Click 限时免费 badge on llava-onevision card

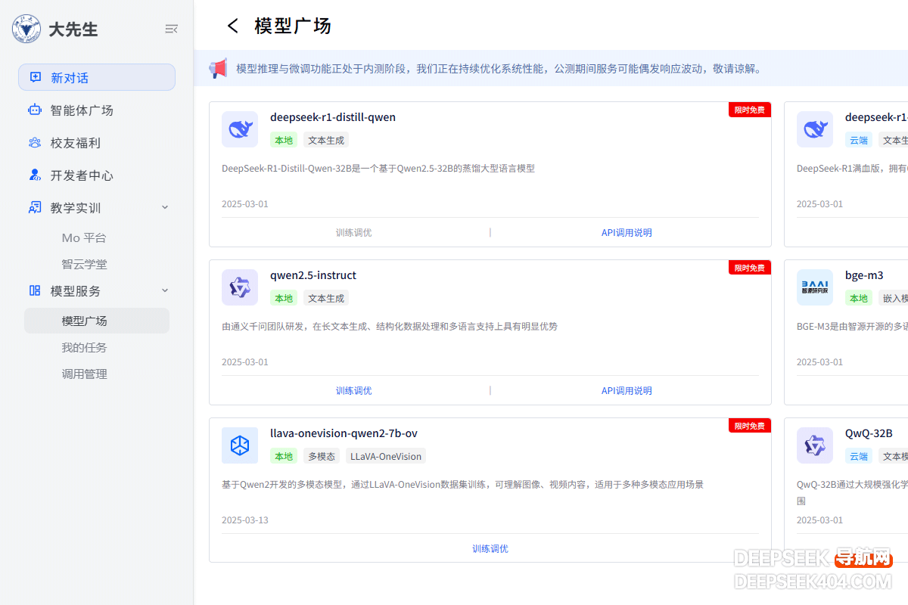pyautogui.click(x=750, y=426)
